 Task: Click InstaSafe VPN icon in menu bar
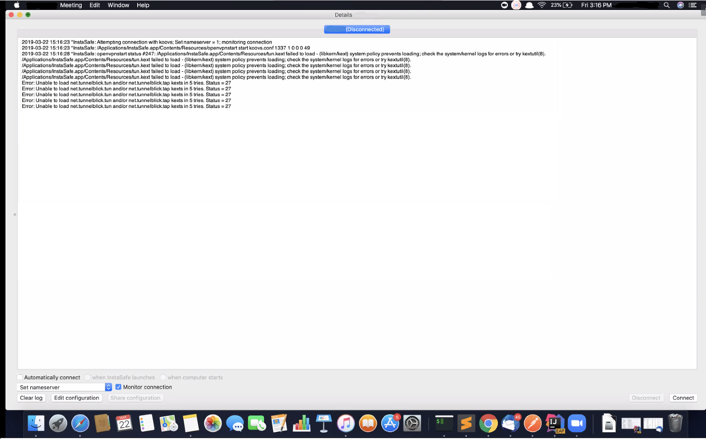(x=516, y=5)
